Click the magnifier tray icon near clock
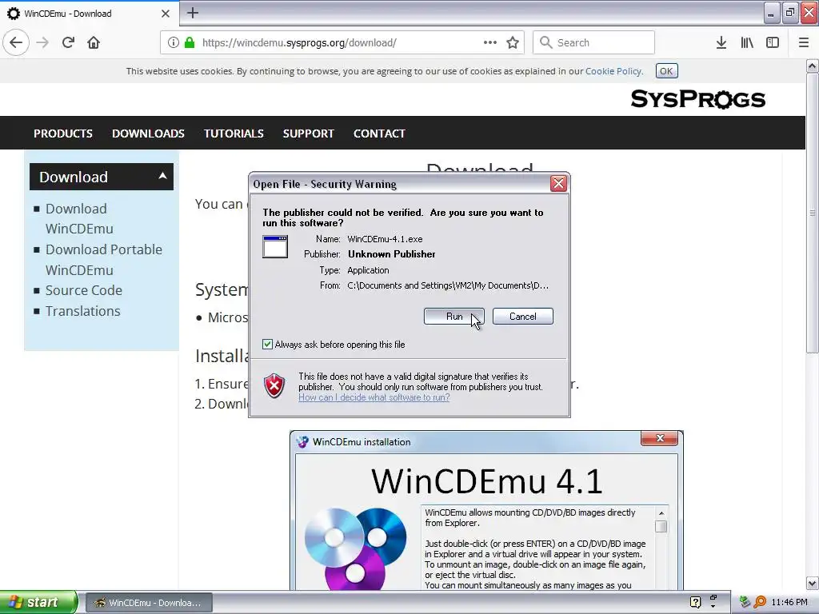The image size is (819, 614). click(760, 602)
